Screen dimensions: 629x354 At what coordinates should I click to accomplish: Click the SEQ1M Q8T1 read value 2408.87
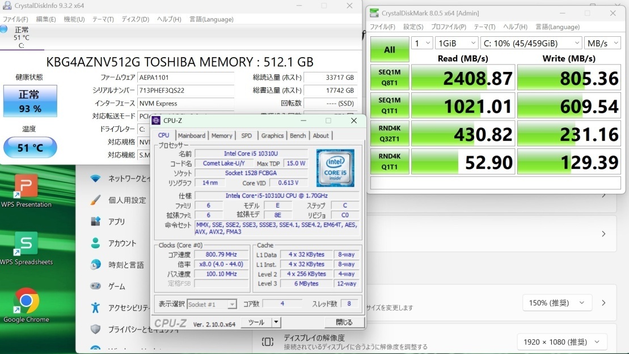(x=463, y=78)
